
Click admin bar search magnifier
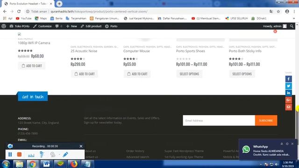tap(292, 26)
